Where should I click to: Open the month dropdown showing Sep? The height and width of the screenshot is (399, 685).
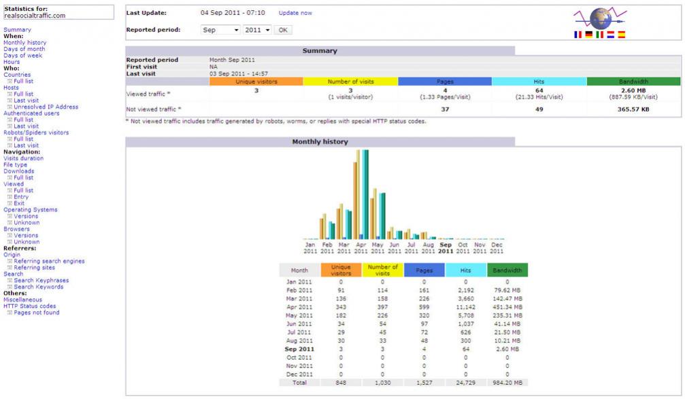coord(221,31)
